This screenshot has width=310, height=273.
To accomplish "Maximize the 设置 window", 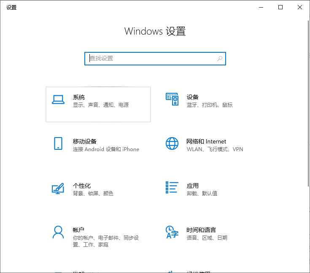I will [280, 7].
